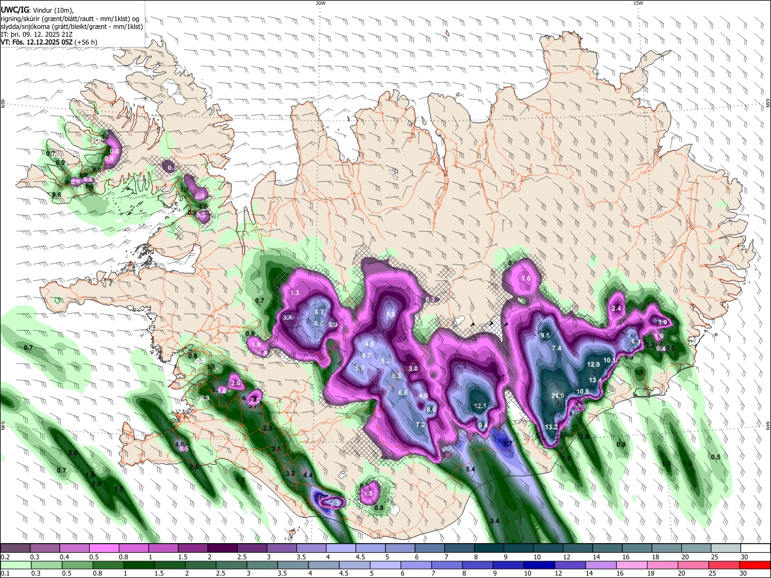
Task: Click the 10.1 precipitation value on the map
Action: coord(609,360)
